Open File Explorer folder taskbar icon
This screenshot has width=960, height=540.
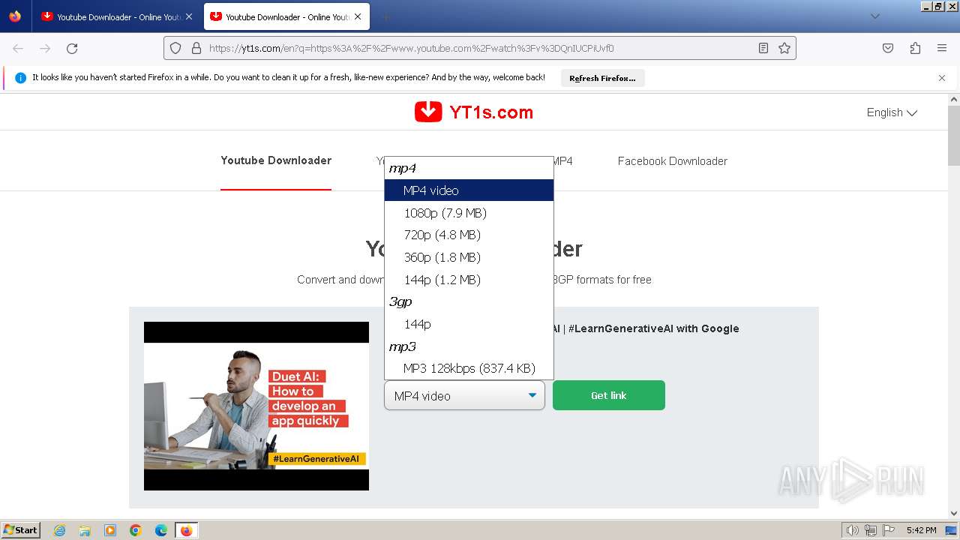click(x=85, y=530)
